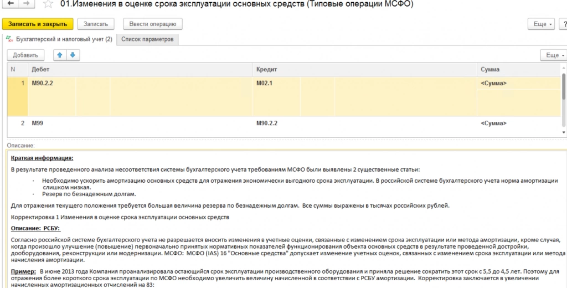
Task: Click the table scrollbar up arrow
Action: coord(564,68)
